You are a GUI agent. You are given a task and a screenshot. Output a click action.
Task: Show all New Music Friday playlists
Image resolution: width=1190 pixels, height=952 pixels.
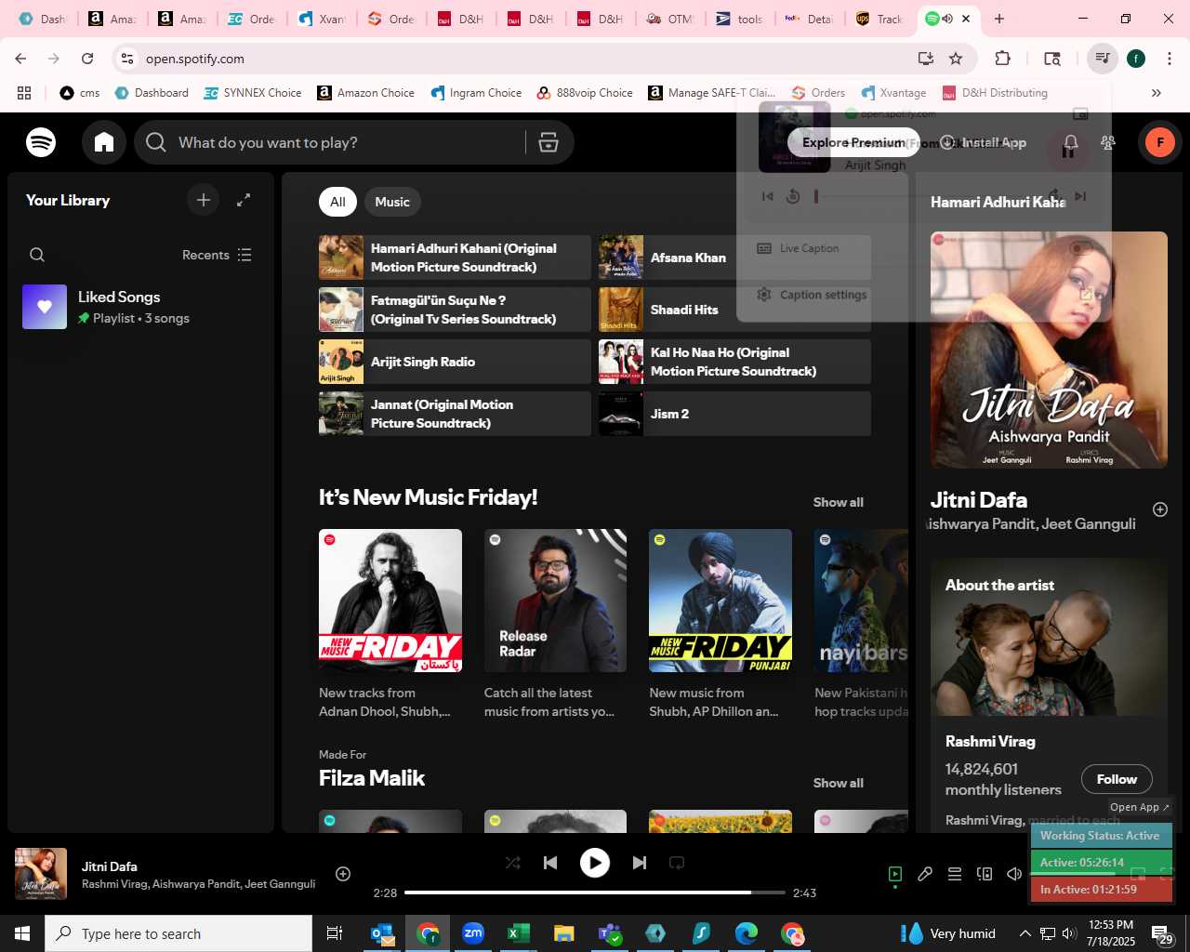pos(838,502)
